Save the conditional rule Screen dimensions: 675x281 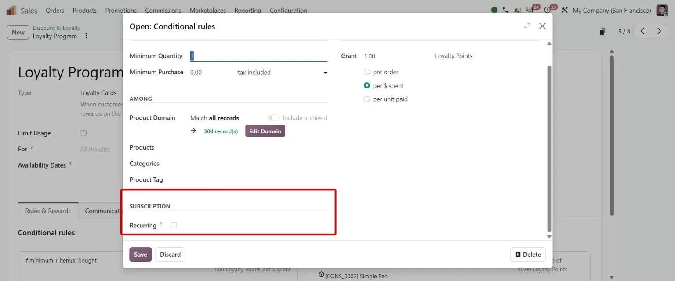coord(141,255)
